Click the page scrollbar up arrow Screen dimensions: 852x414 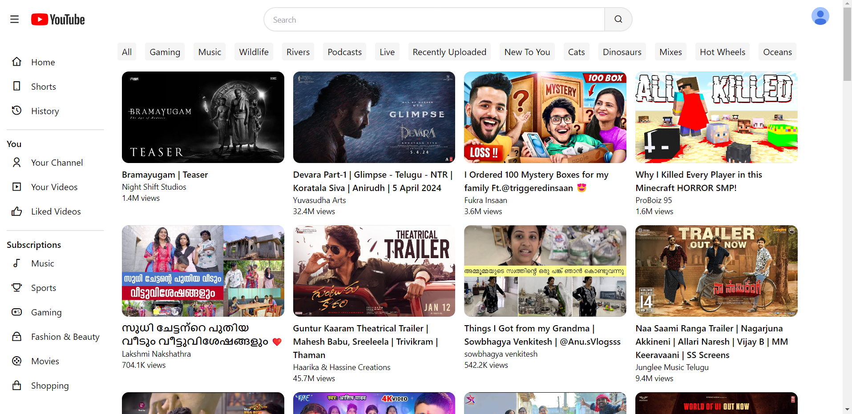(x=847, y=4)
